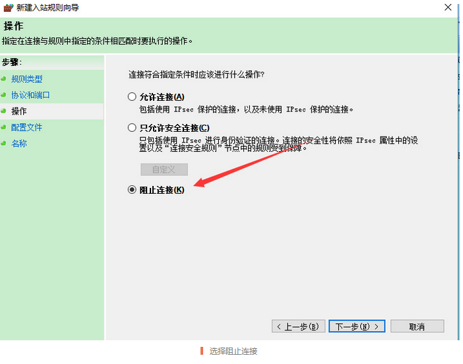Cancel the wizard with 取消
This screenshot has width=463, height=364.
click(x=417, y=326)
